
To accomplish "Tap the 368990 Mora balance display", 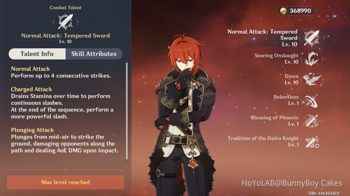I will (x=296, y=11).
